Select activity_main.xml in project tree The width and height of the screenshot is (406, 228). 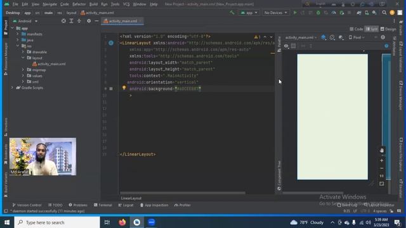49,64
